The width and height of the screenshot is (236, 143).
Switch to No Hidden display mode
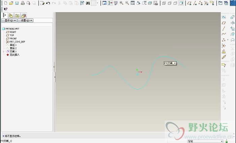[175, 3]
